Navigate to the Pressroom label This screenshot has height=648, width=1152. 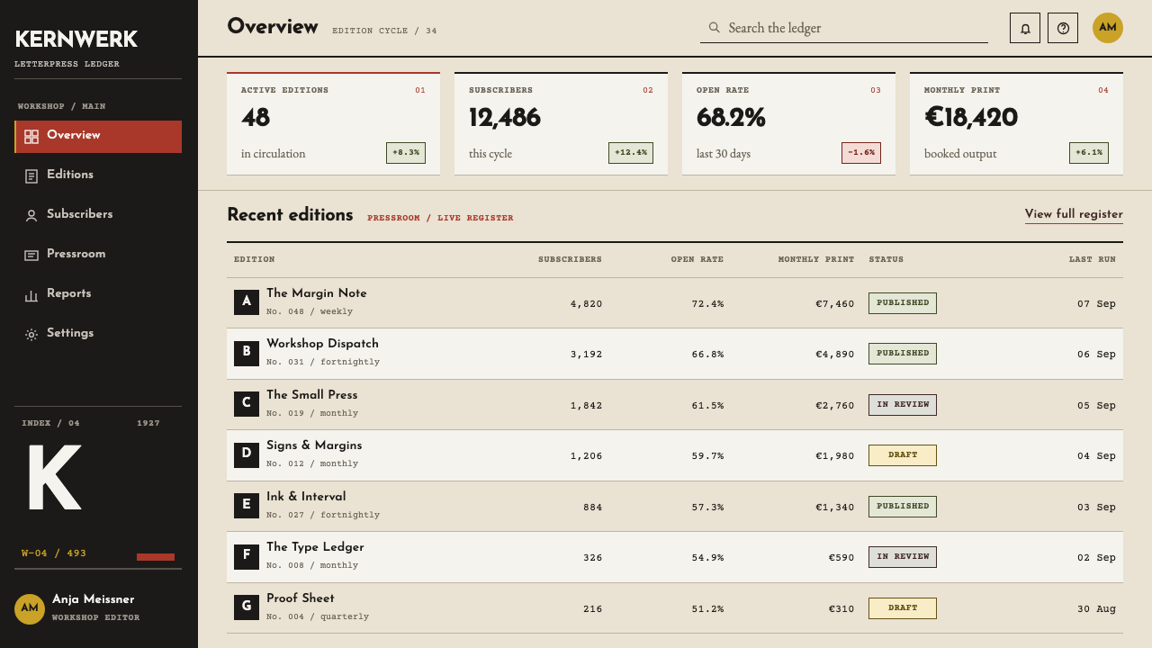[x=76, y=254]
